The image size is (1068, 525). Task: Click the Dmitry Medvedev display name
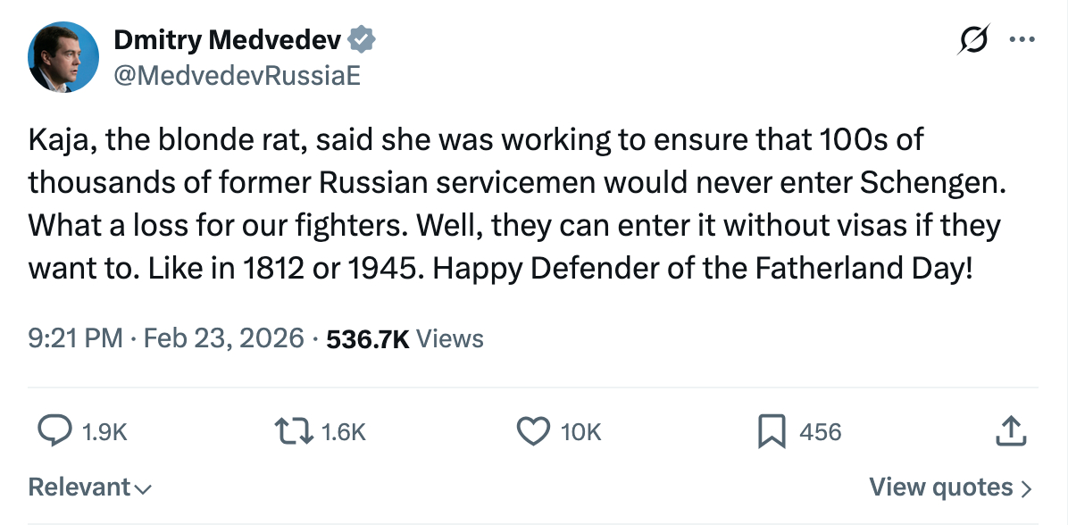[227, 40]
